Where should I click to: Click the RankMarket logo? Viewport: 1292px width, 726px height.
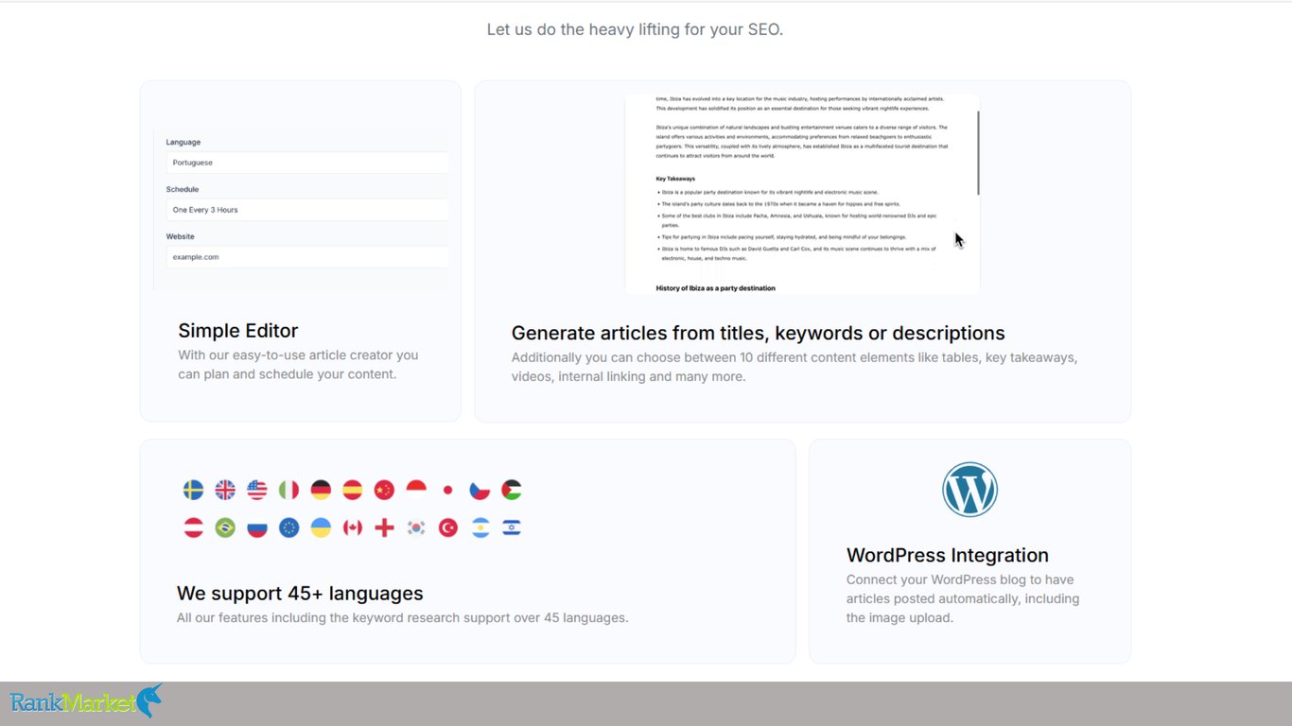[86, 701]
